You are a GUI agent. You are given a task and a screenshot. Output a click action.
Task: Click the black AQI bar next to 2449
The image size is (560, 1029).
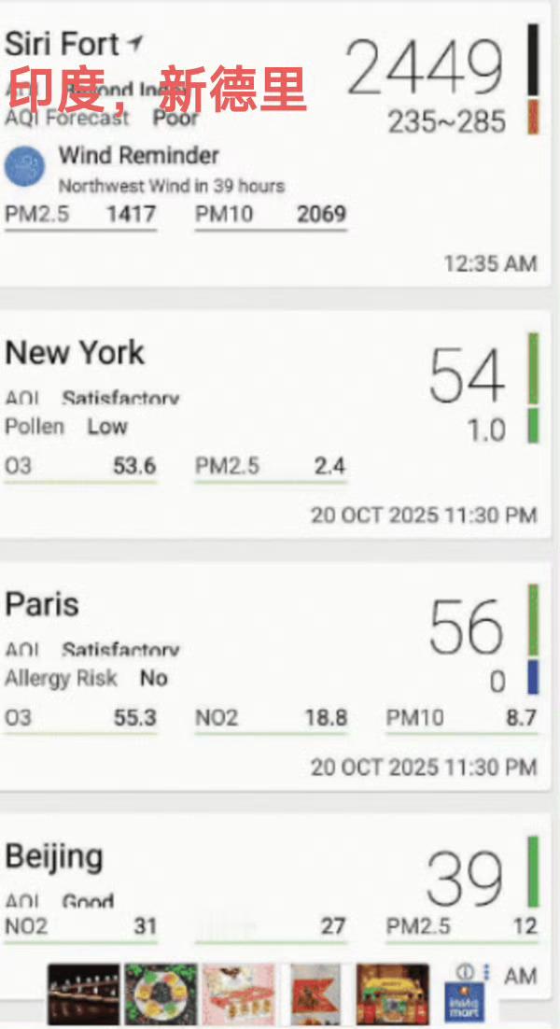533,59
